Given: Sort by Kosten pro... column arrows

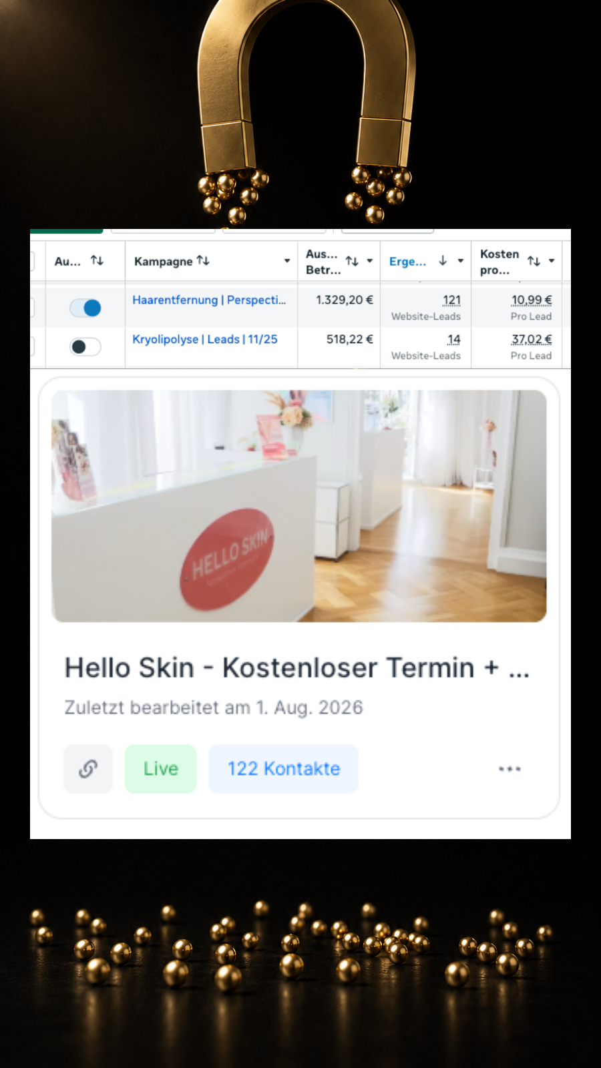Looking at the screenshot, I should (534, 261).
